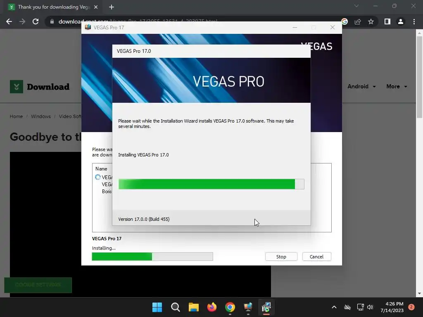Expand the Android menu on webpage

(x=361, y=87)
